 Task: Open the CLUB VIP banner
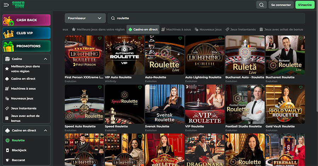tap(26, 33)
